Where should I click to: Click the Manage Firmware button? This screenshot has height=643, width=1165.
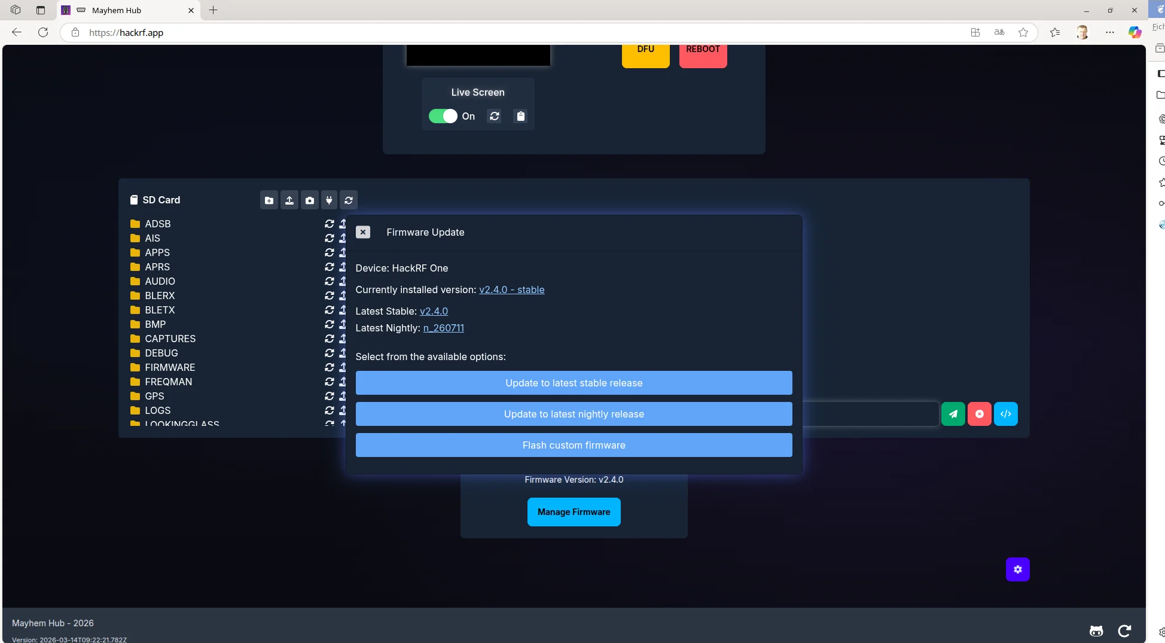click(574, 512)
